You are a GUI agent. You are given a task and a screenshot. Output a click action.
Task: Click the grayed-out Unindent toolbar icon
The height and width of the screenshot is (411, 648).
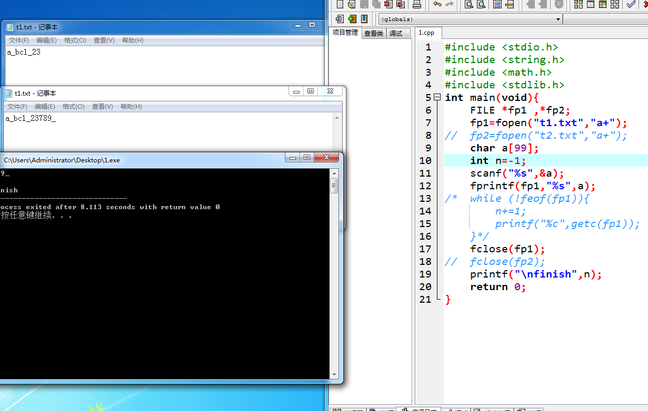tap(543, 4)
